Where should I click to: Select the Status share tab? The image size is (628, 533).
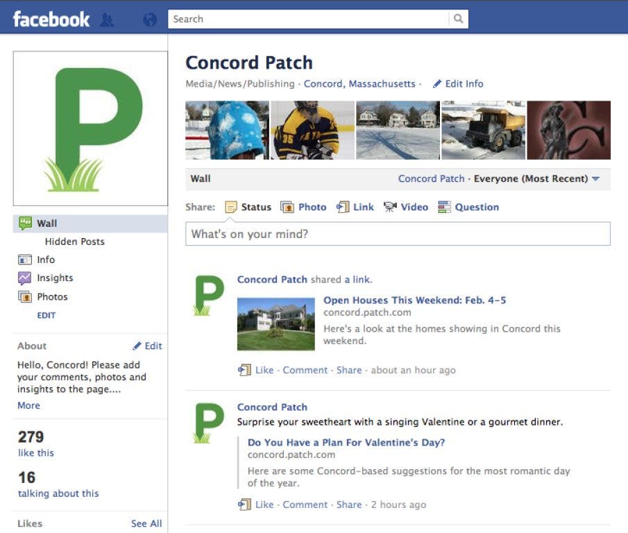[x=248, y=207]
